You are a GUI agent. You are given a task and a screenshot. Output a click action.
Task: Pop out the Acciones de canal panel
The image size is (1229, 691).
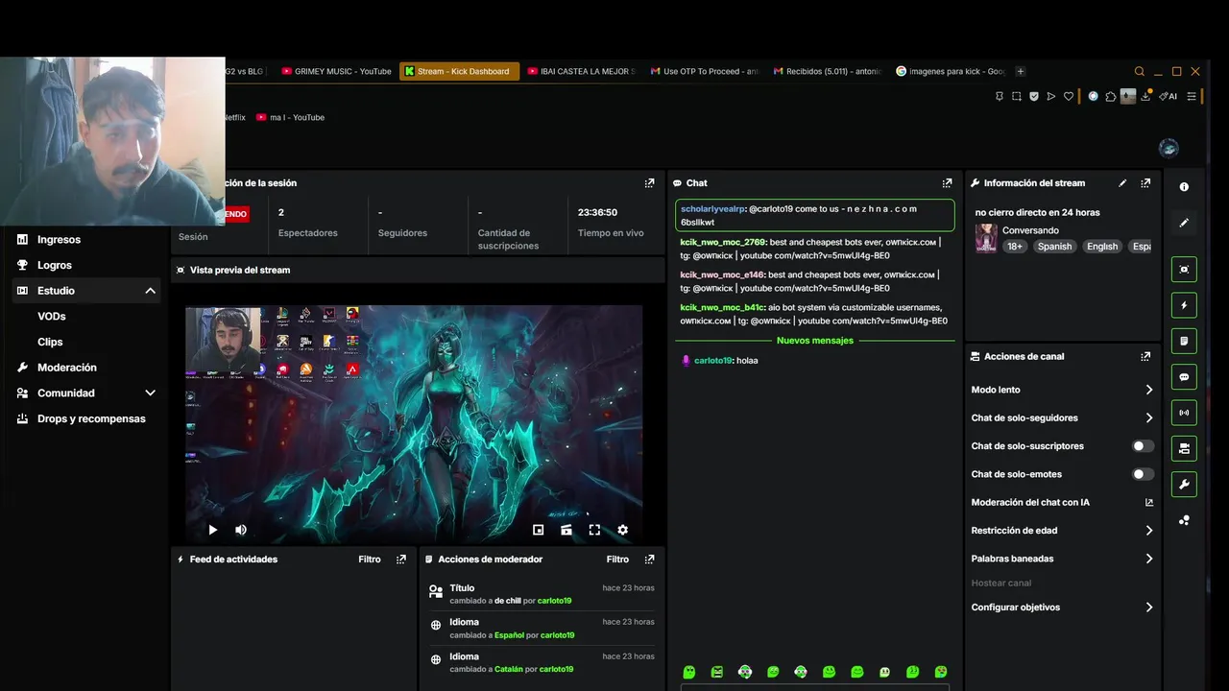(x=1145, y=356)
